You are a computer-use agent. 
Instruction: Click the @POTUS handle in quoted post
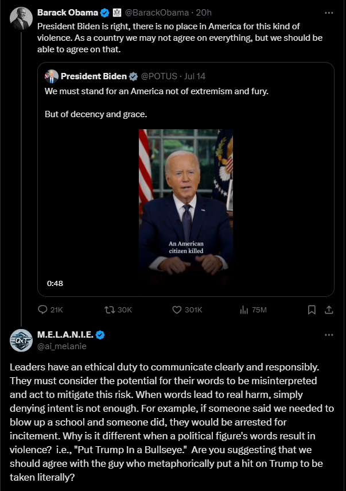tap(158, 76)
